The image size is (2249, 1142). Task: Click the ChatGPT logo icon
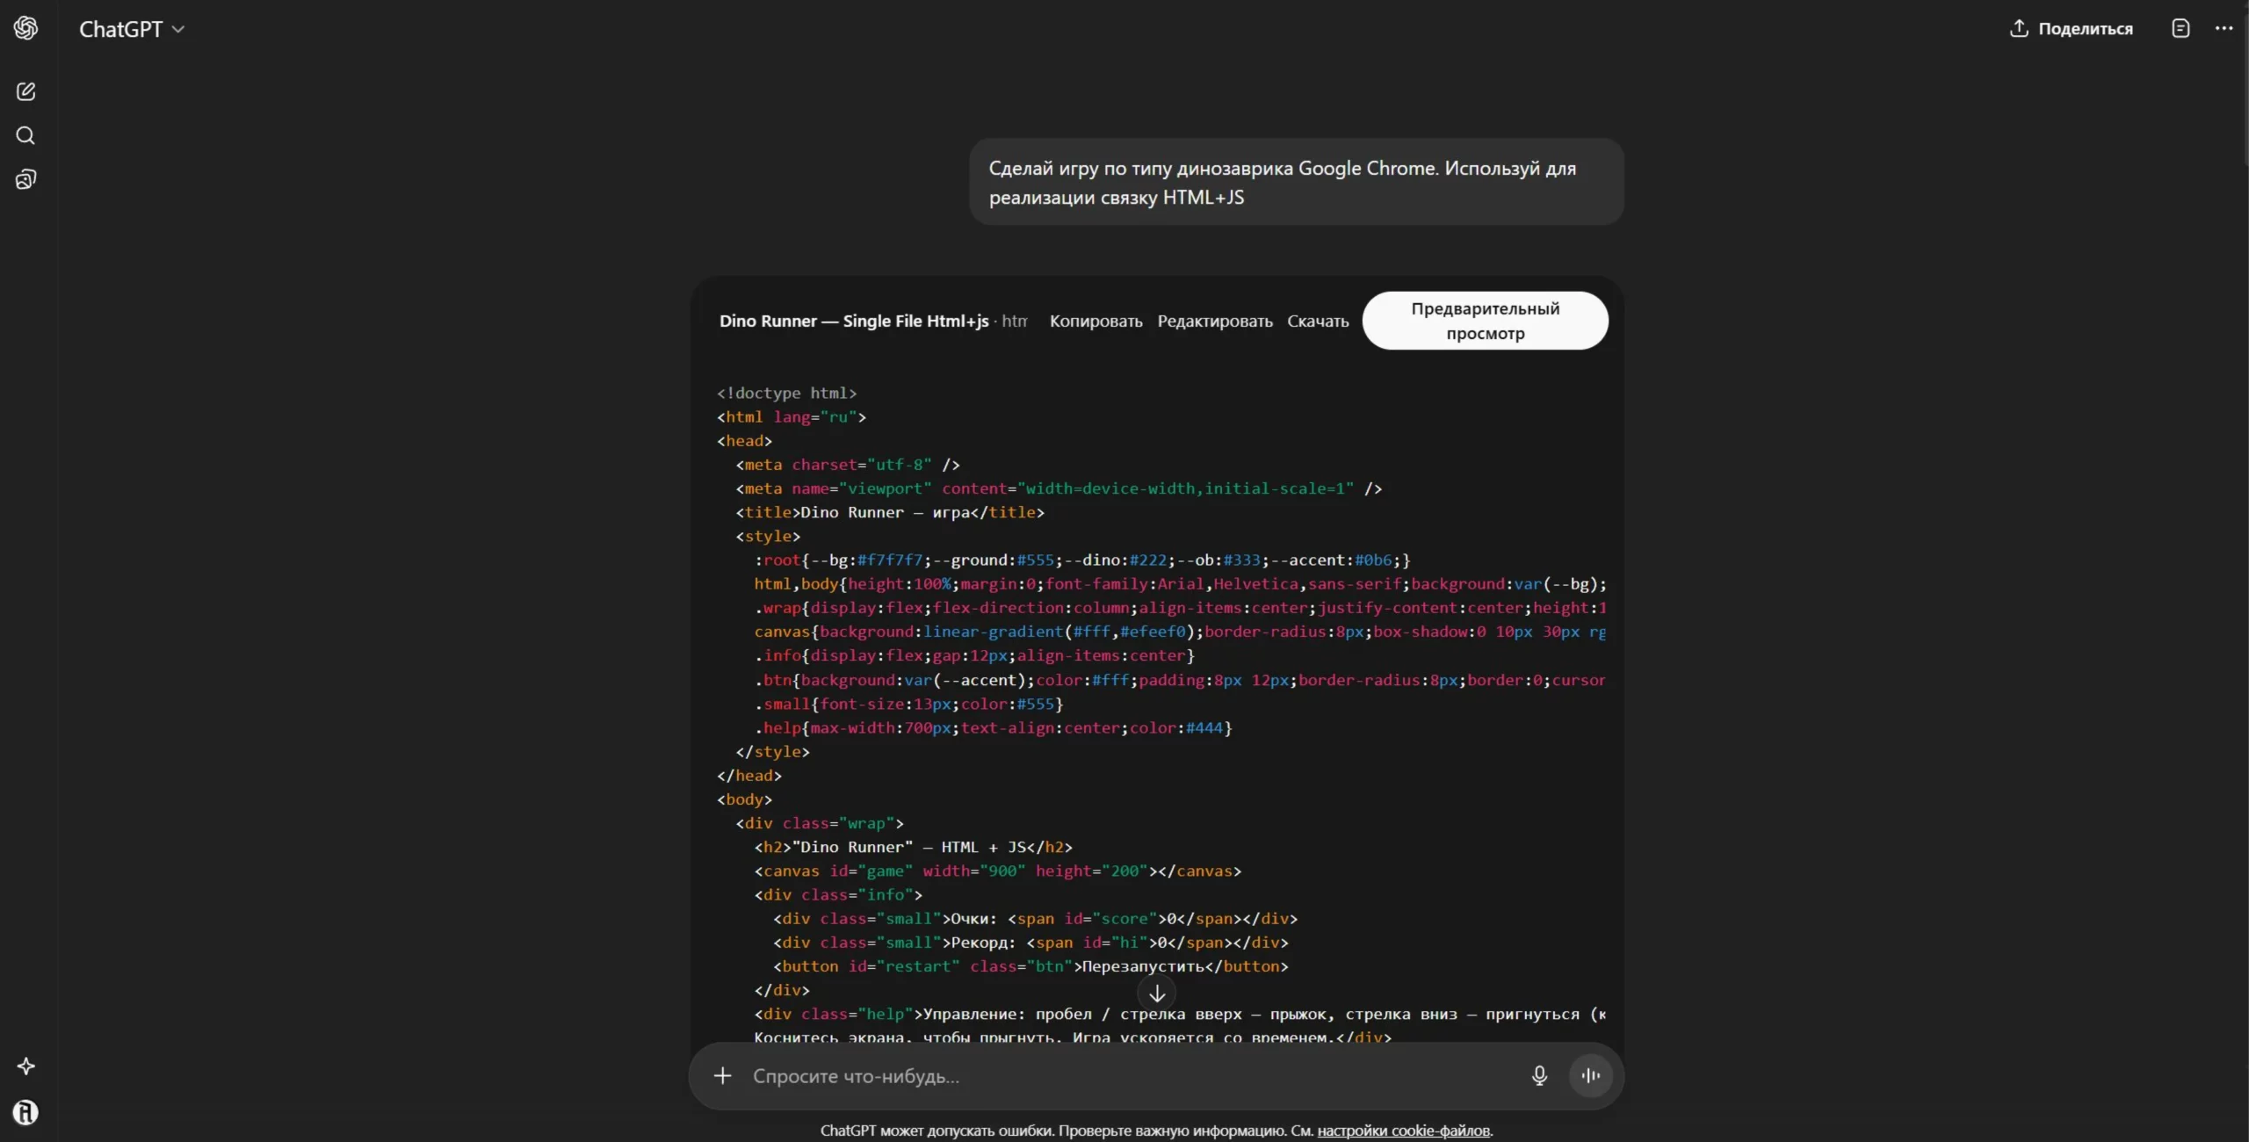(25, 28)
